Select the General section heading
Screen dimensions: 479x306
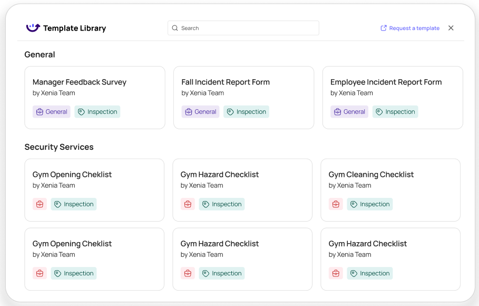click(40, 54)
